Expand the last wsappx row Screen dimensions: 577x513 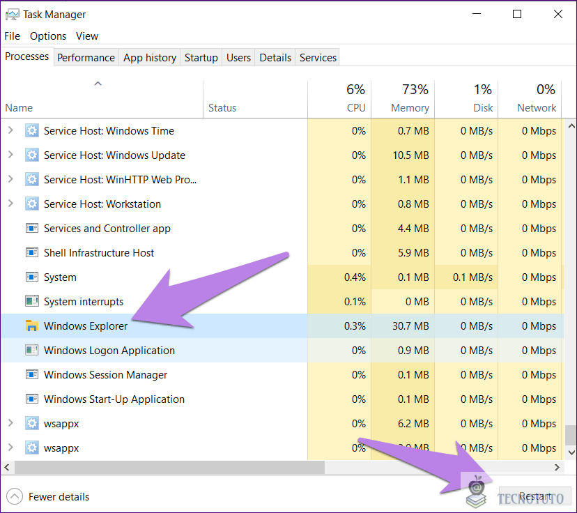pos(10,447)
